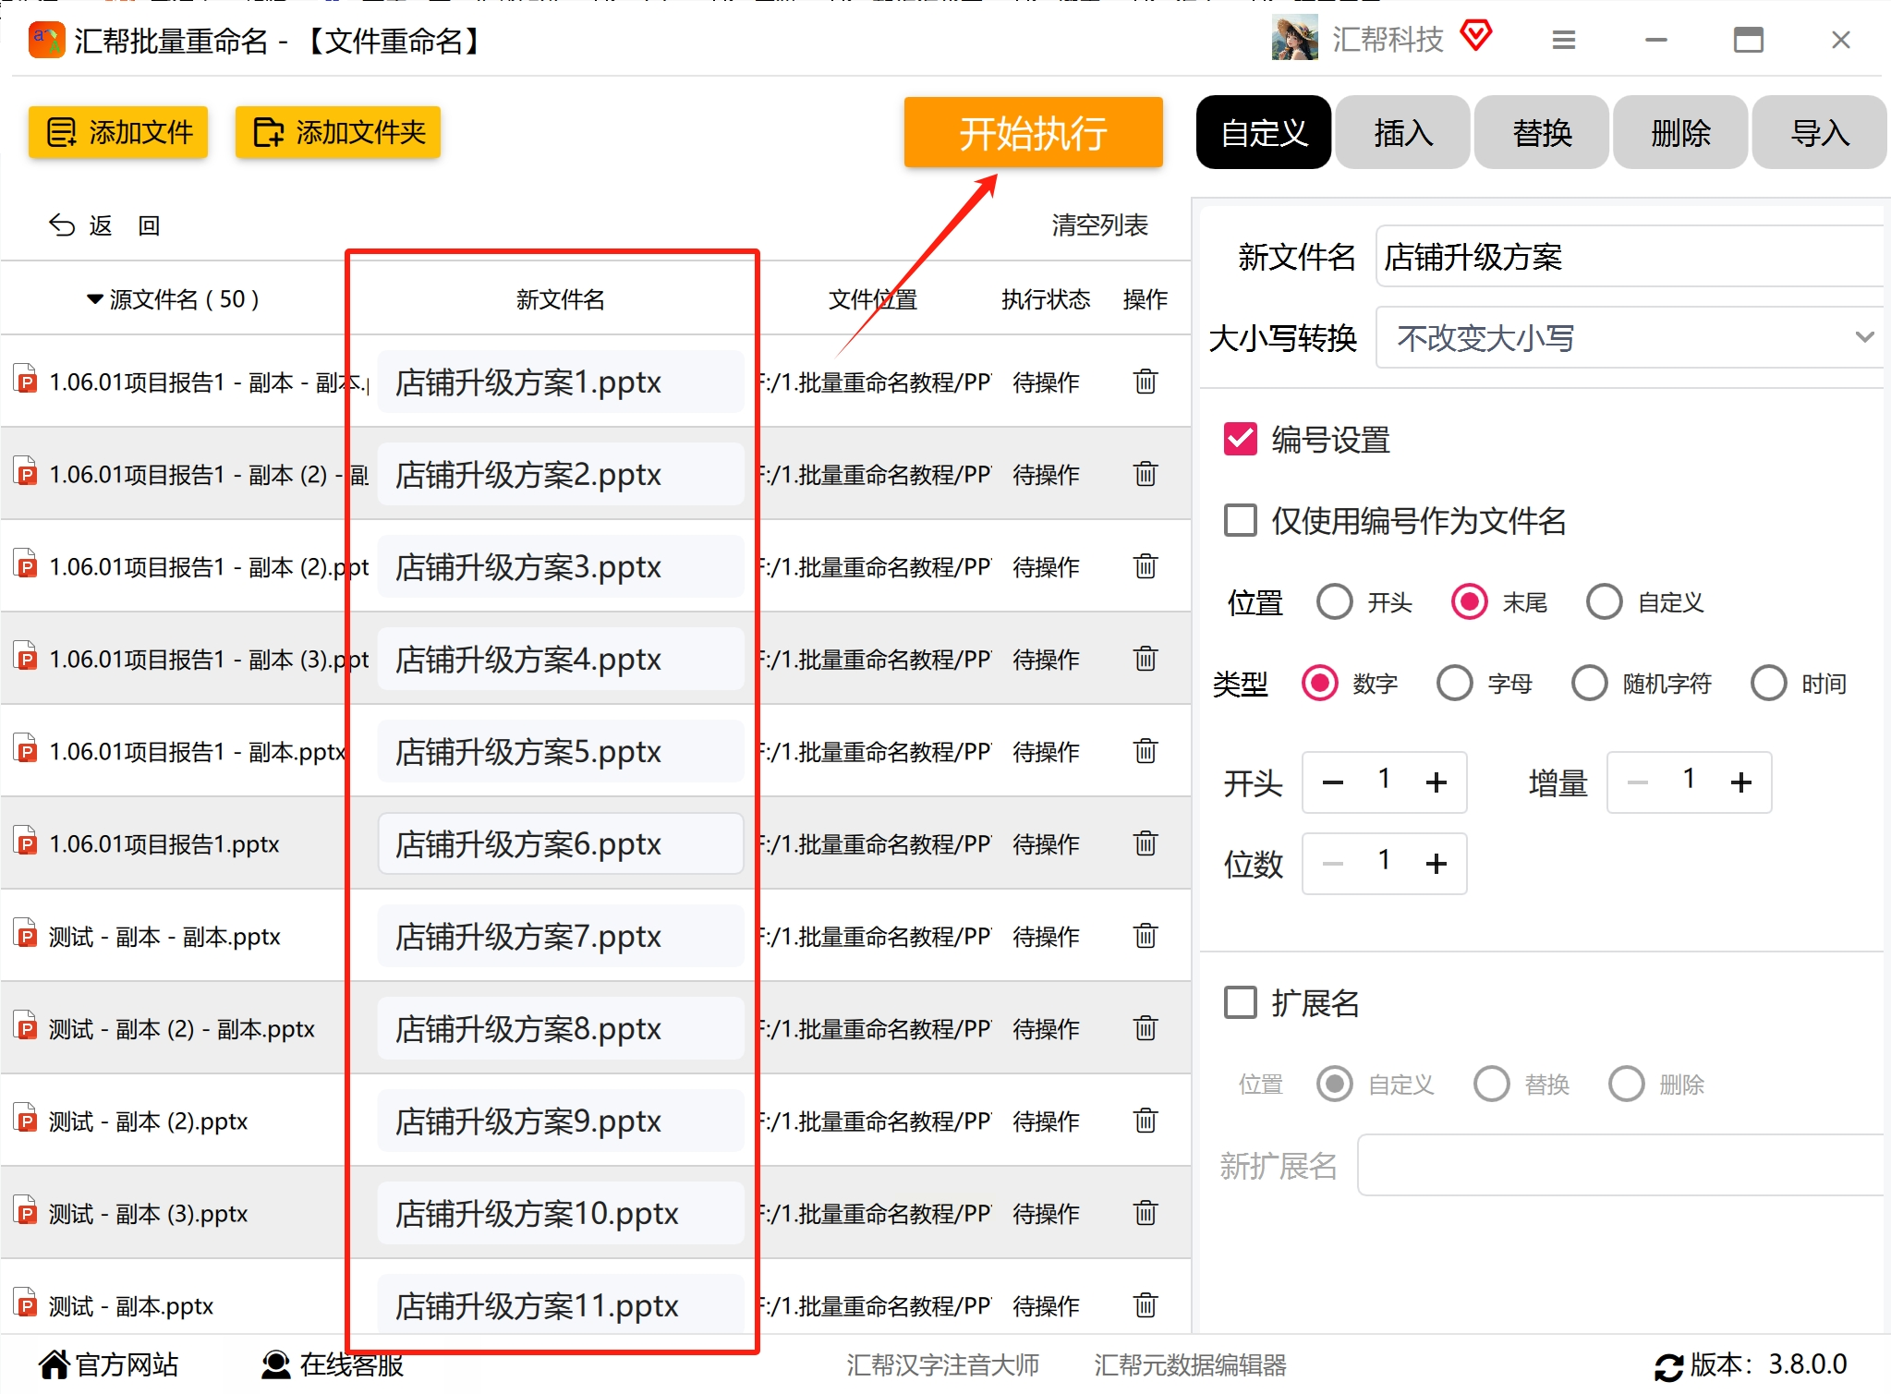Viewport: 1891px width, 1394px height.
Task: Delete the 店铺升级方案1.pptx row with trash icon
Action: 1145,382
